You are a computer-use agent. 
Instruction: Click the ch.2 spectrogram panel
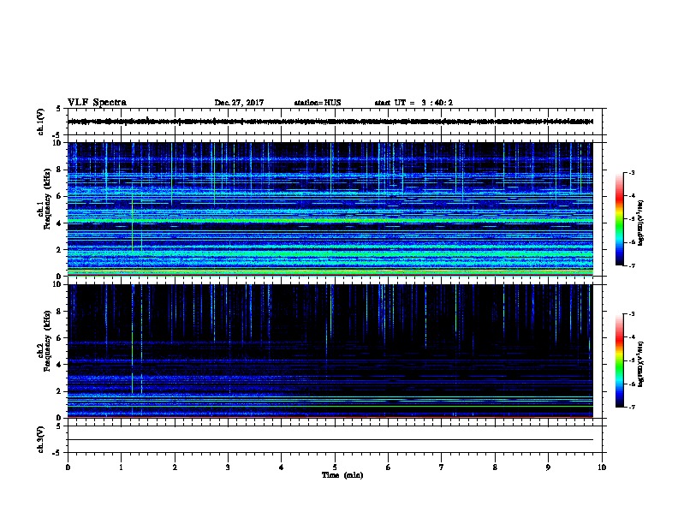tap(330, 351)
